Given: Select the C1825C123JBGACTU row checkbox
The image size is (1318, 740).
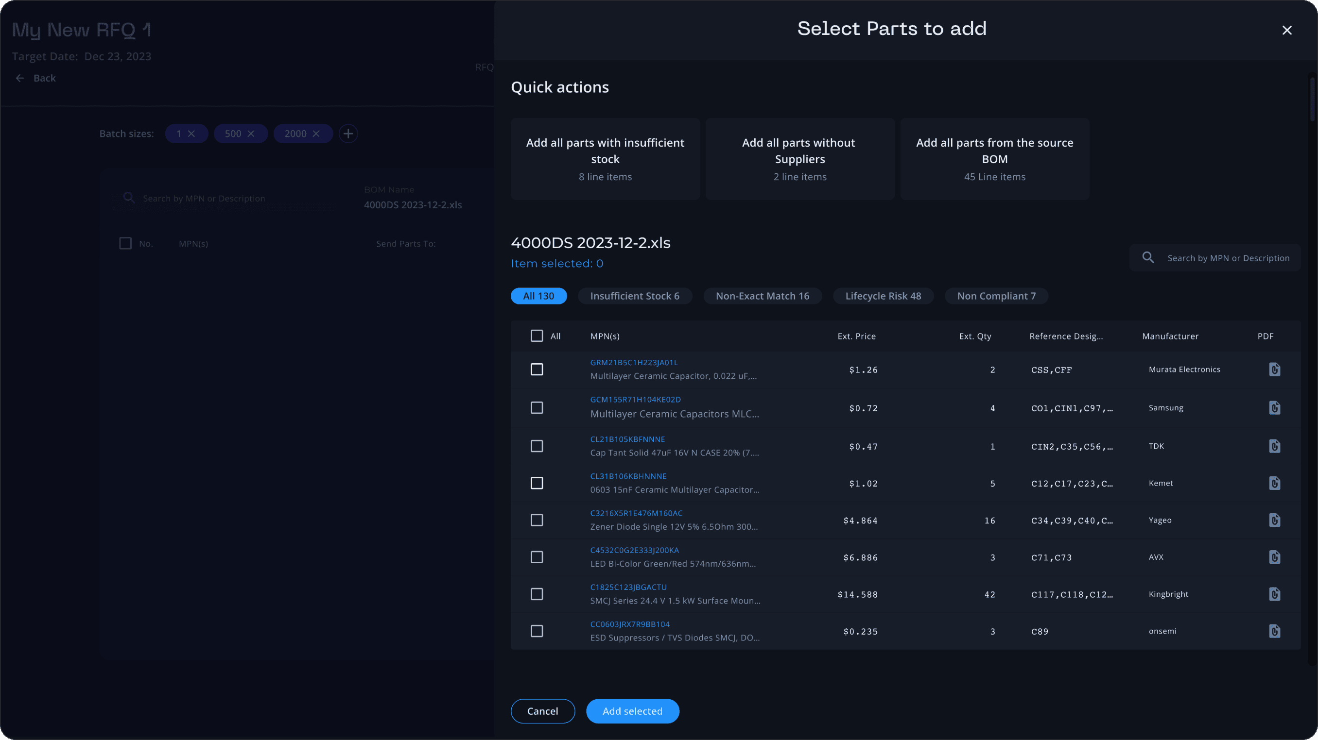Looking at the screenshot, I should pos(537,594).
